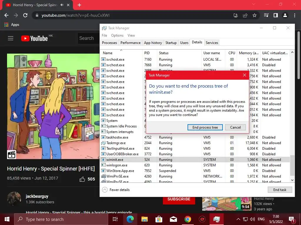Mute the tab via speaker icon
The image size is (301, 225).
[x=62, y=5]
